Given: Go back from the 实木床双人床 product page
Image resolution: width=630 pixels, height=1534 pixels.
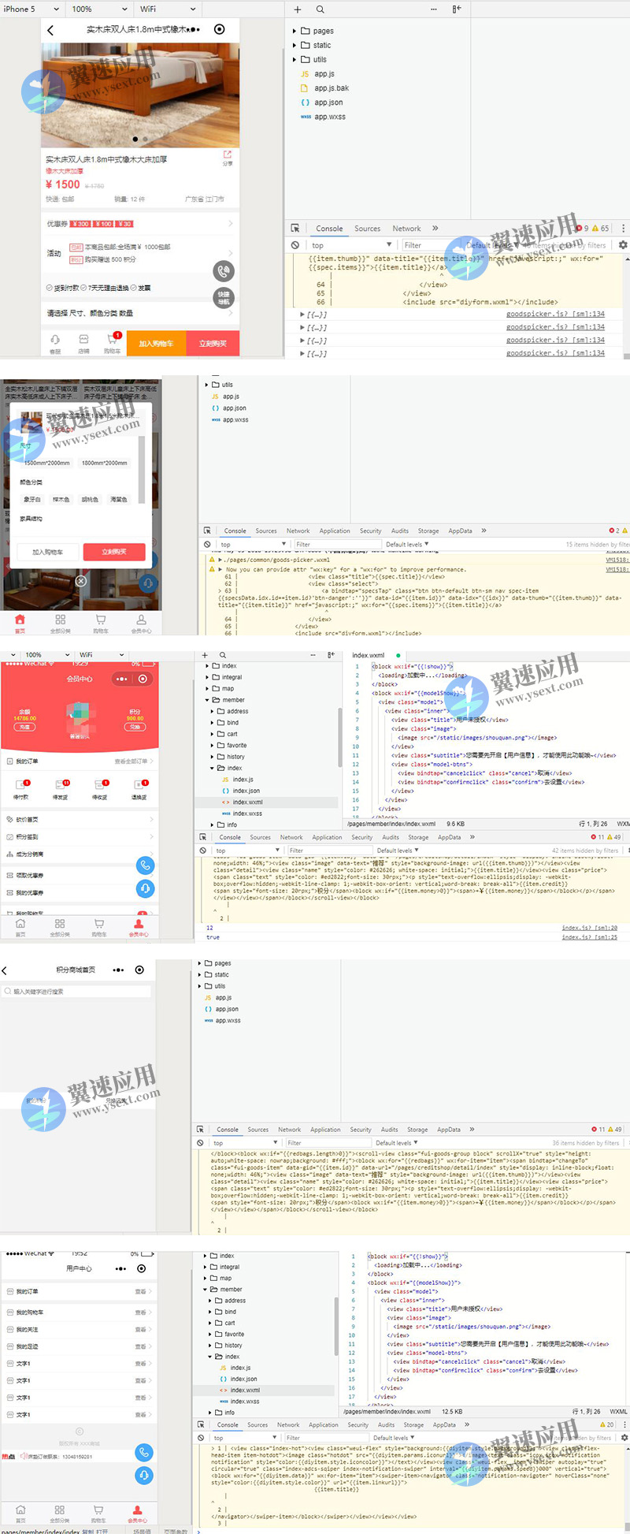Looking at the screenshot, I should [51, 30].
